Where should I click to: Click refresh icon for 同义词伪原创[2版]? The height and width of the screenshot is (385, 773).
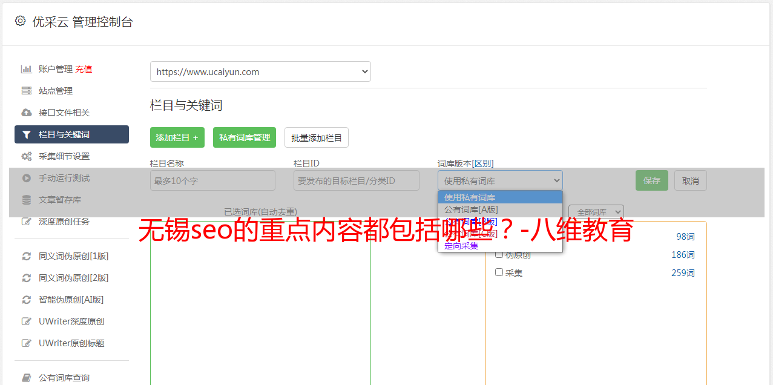26,278
